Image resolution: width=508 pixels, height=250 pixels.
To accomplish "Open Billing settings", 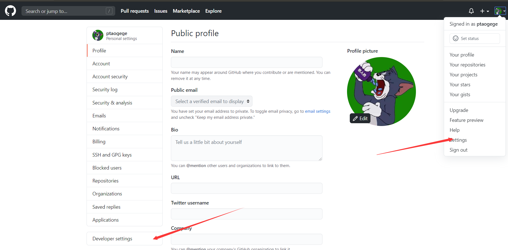I will (125, 142).
